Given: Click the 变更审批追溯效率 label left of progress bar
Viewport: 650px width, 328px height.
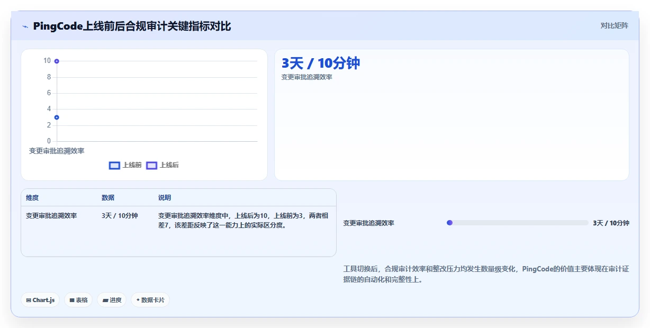Looking at the screenshot, I should coord(369,223).
